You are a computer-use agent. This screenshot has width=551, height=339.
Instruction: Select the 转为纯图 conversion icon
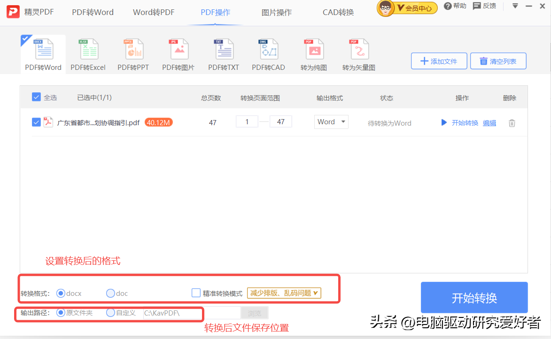(x=313, y=50)
